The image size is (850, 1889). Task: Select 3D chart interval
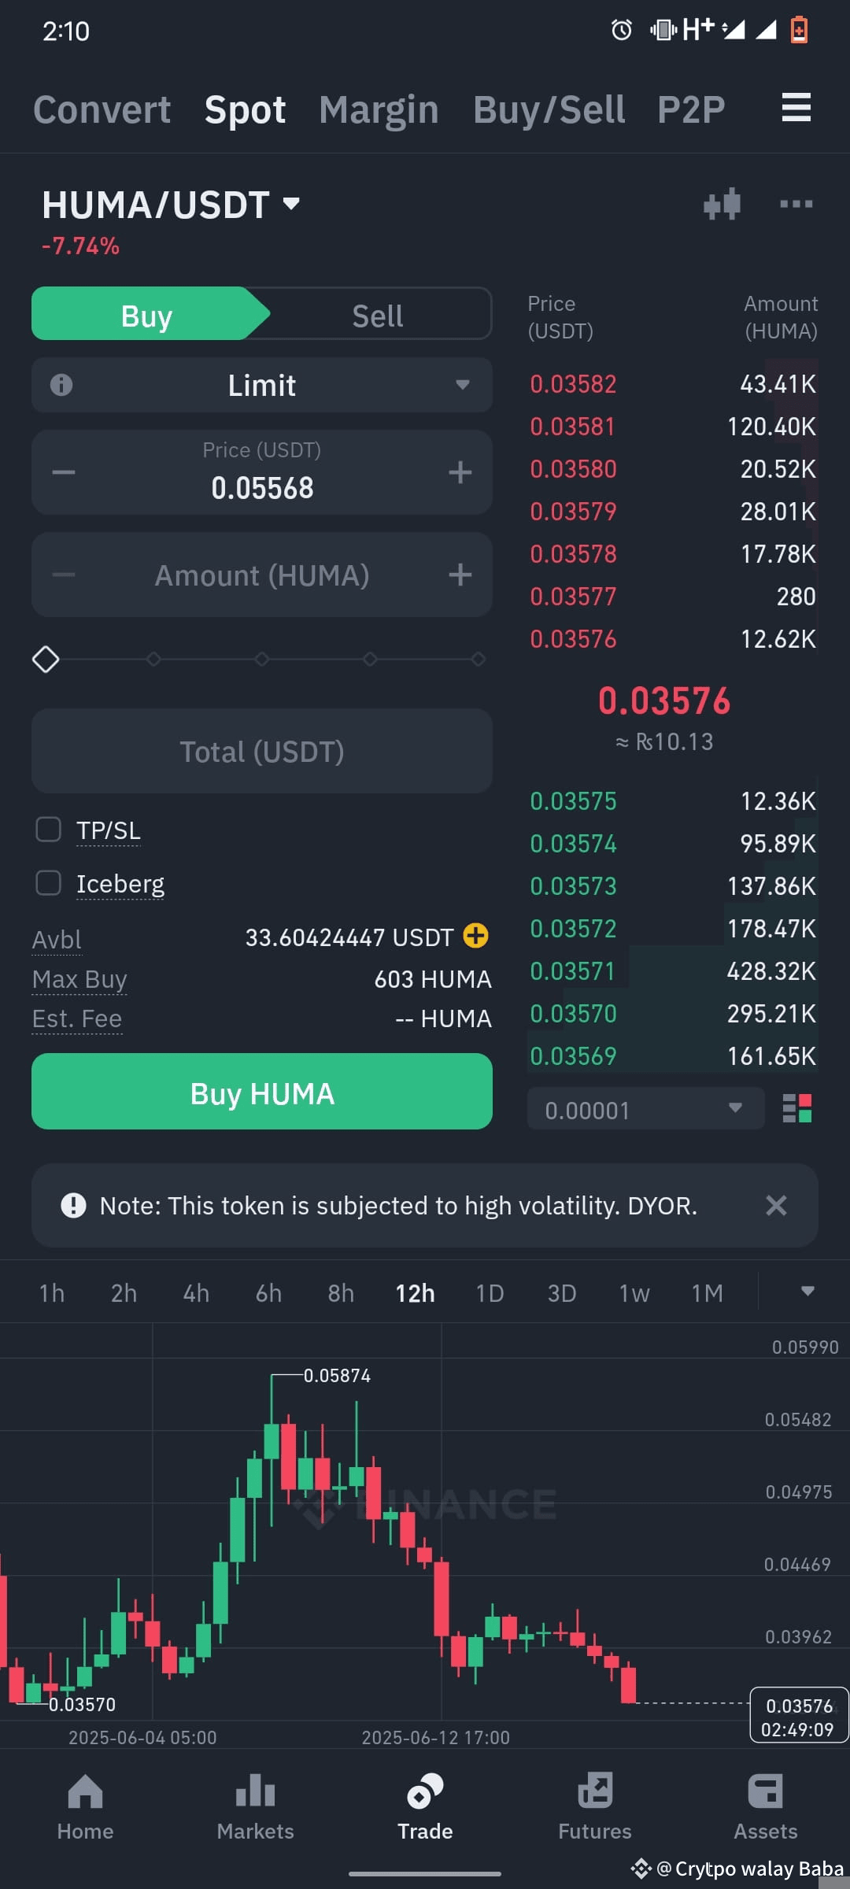[x=562, y=1292]
